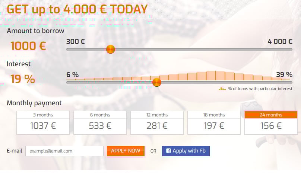Click the interest track near 6 %
301x173 pixels.
click(x=70, y=83)
